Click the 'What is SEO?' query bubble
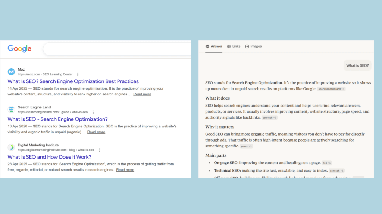Screen dimensions: 382x214 pos(357,65)
